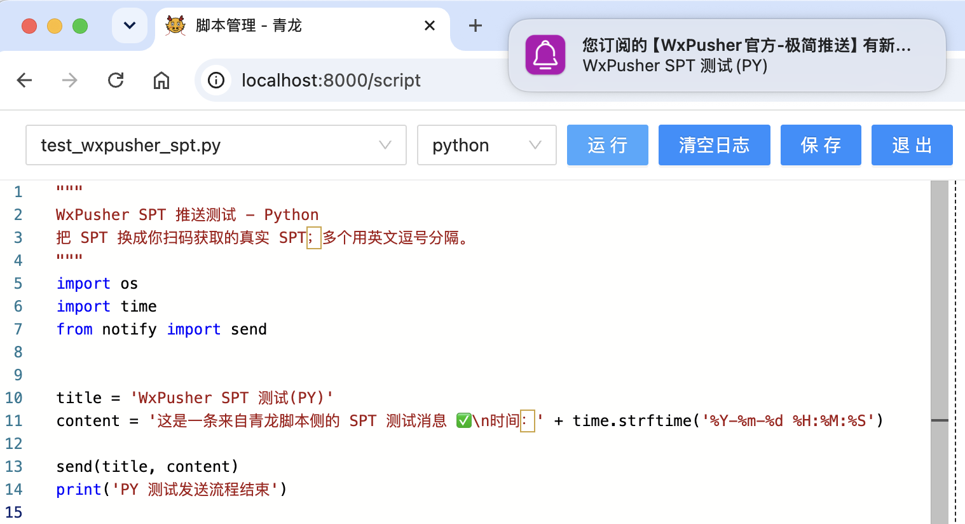This screenshot has height=524, width=965.
Task: Open the WxPusher notification bell icon
Action: pyautogui.click(x=545, y=55)
